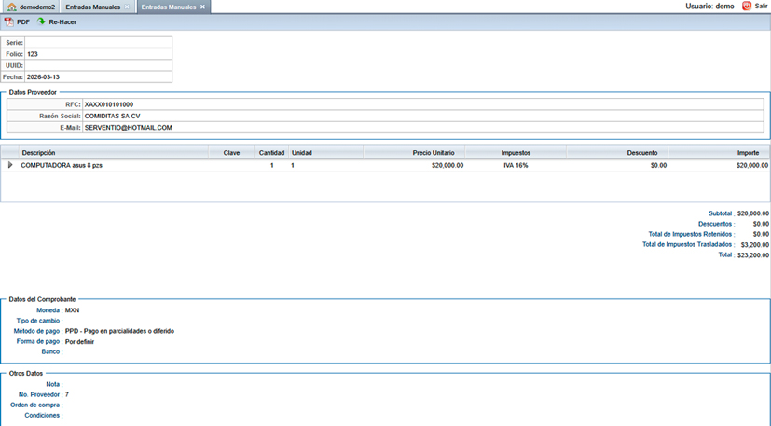771x426 pixels.
Task: Switch to the first Entradas Manuales tab
Action: 92,7
